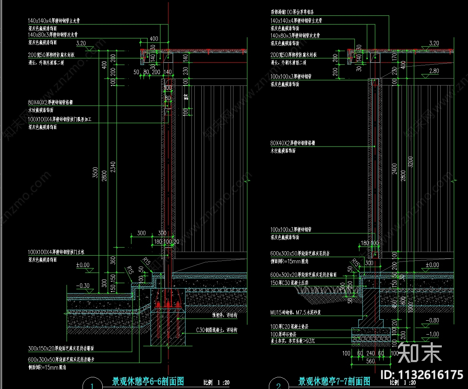Click the 240 footing width dimension
The image size is (468, 389).
tap(370, 353)
